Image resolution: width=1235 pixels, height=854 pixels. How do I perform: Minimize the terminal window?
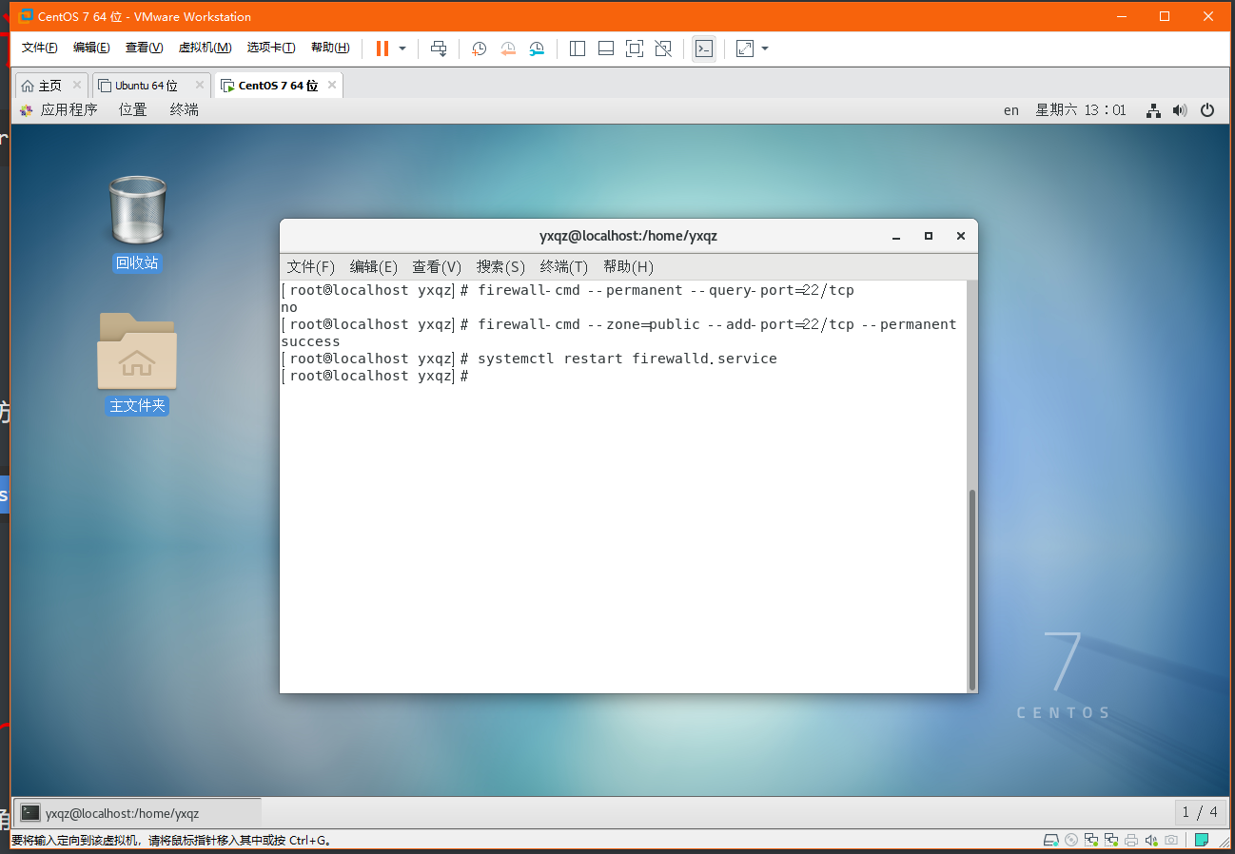[896, 236]
